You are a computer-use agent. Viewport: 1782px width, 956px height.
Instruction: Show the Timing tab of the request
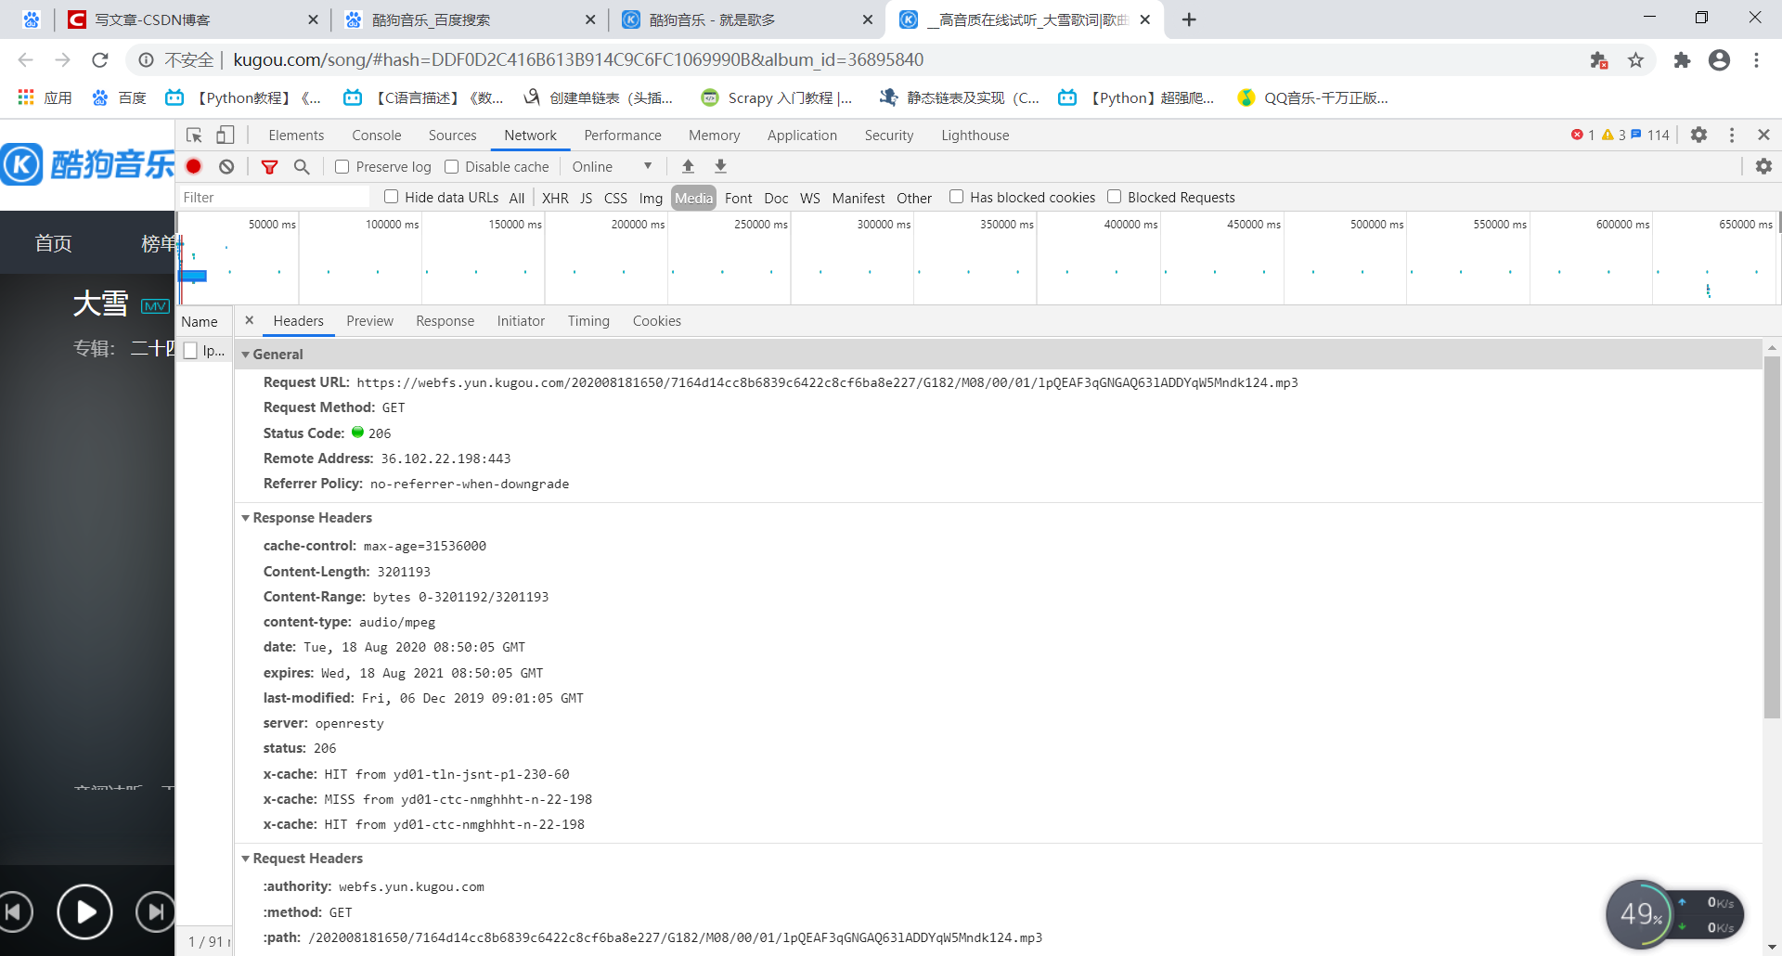click(x=588, y=321)
